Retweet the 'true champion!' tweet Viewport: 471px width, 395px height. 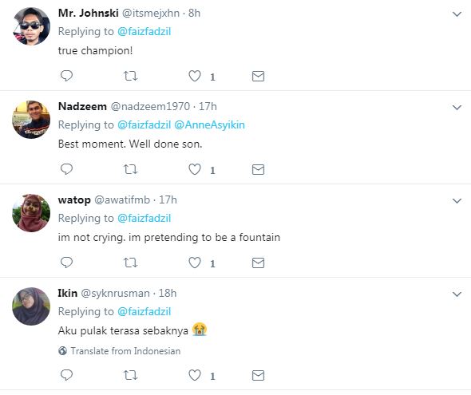131,76
